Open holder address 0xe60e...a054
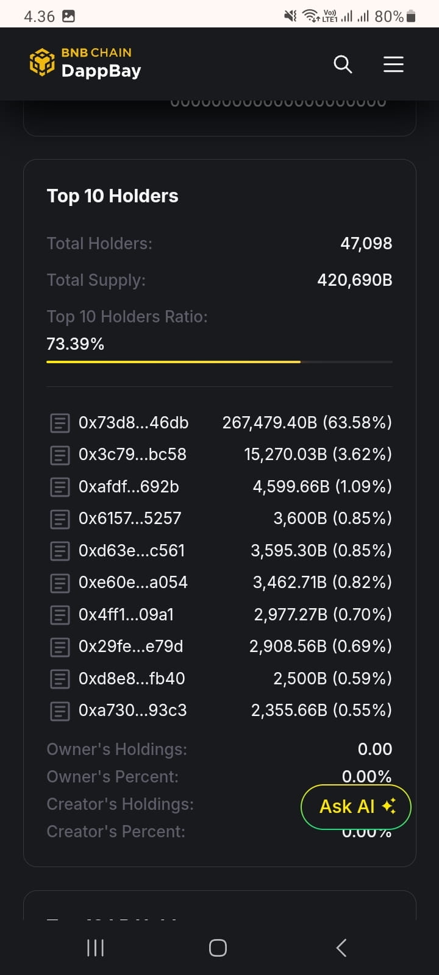 (x=133, y=583)
